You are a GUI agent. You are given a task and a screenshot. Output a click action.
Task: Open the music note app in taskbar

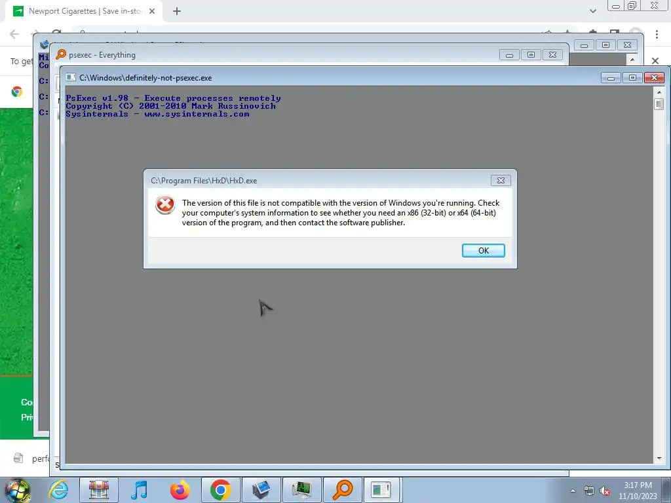pos(139,490)
